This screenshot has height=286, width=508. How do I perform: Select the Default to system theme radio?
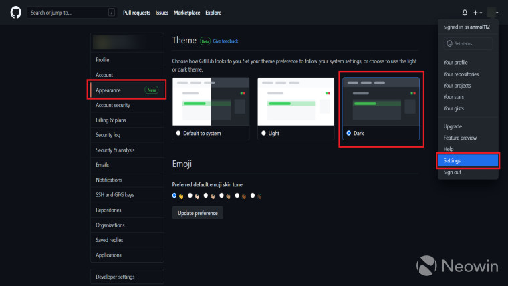[x=178, y=133]
